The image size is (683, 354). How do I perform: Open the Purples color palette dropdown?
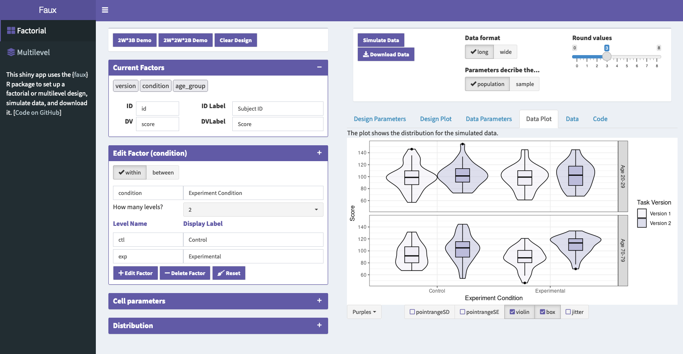tap(364, 312)
